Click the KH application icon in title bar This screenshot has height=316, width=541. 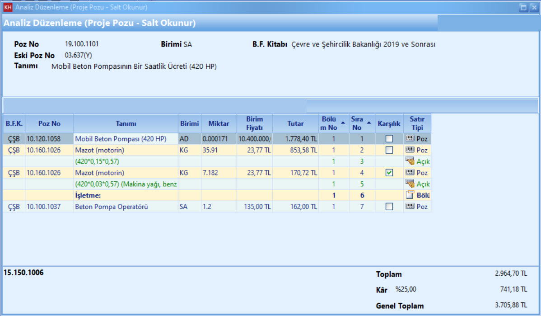[8, 7]
